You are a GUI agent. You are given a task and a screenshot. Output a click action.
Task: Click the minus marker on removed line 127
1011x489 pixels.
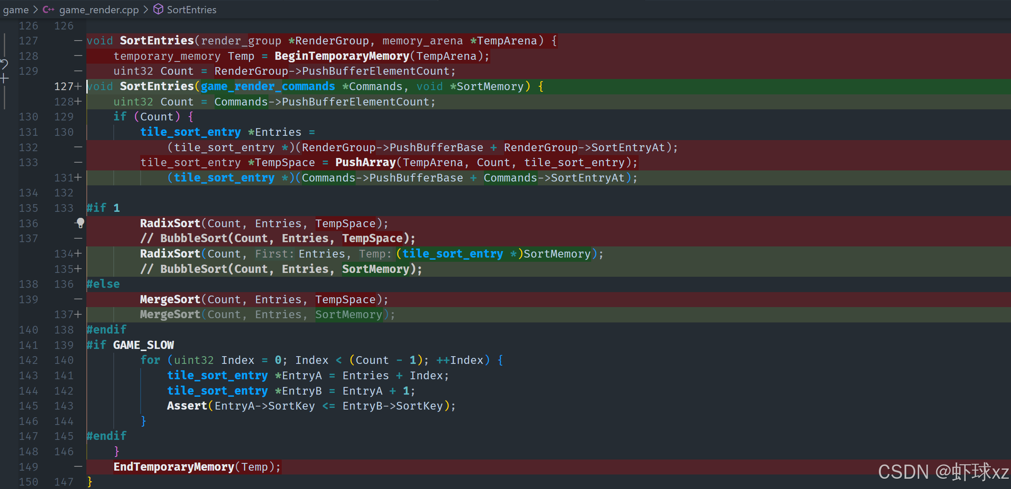pyautogui.click(x=78, y=41)
